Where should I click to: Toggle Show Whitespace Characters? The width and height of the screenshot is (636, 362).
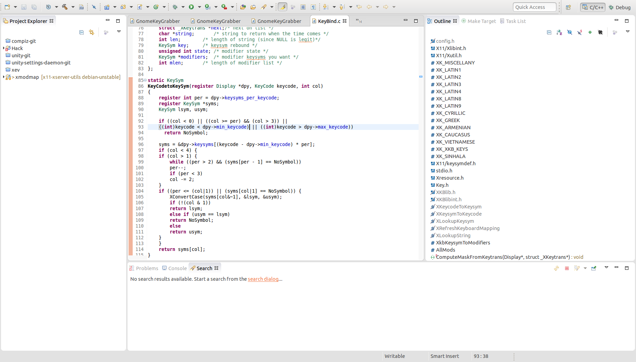click(x=313, y=7)
